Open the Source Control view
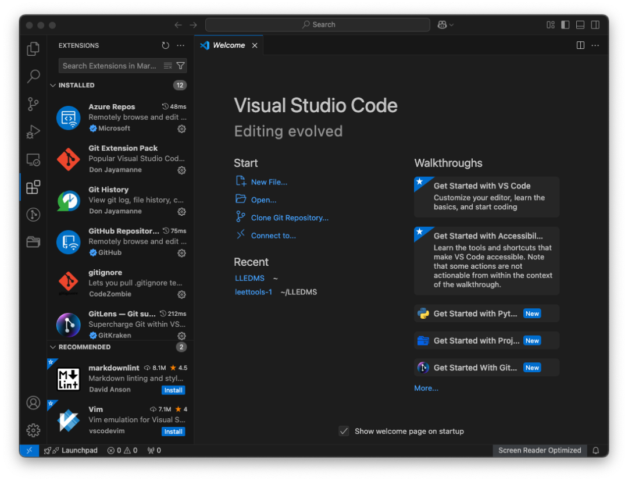Screen dimensions: 628x481 [x=33, y=104]
